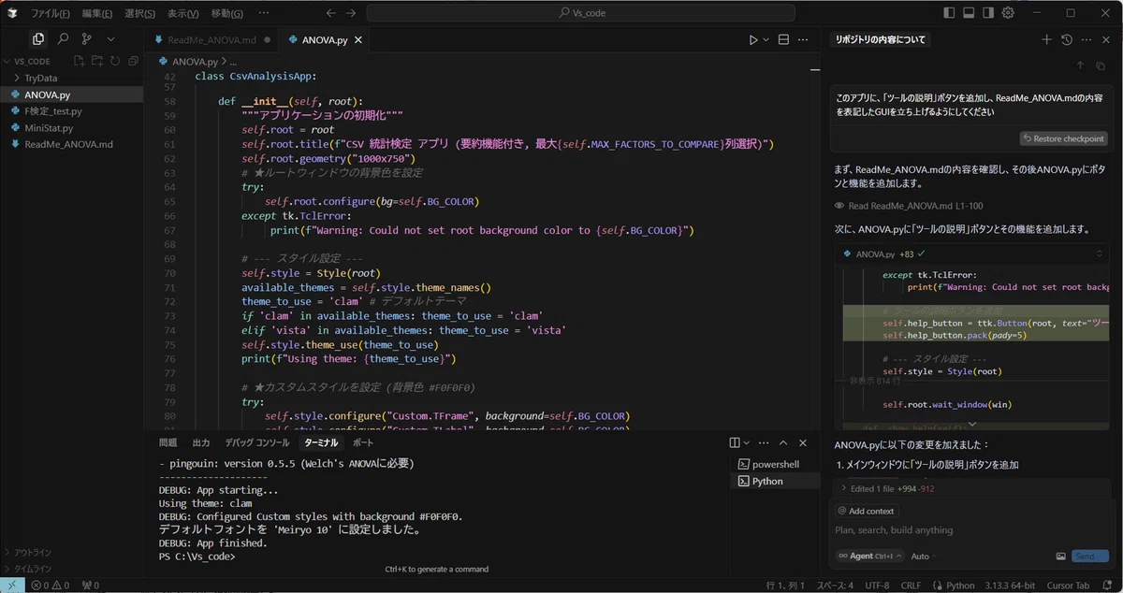1123x593 pixels.
Task: Change the CRLF line ending setting
Action: [x=911, y=586]
